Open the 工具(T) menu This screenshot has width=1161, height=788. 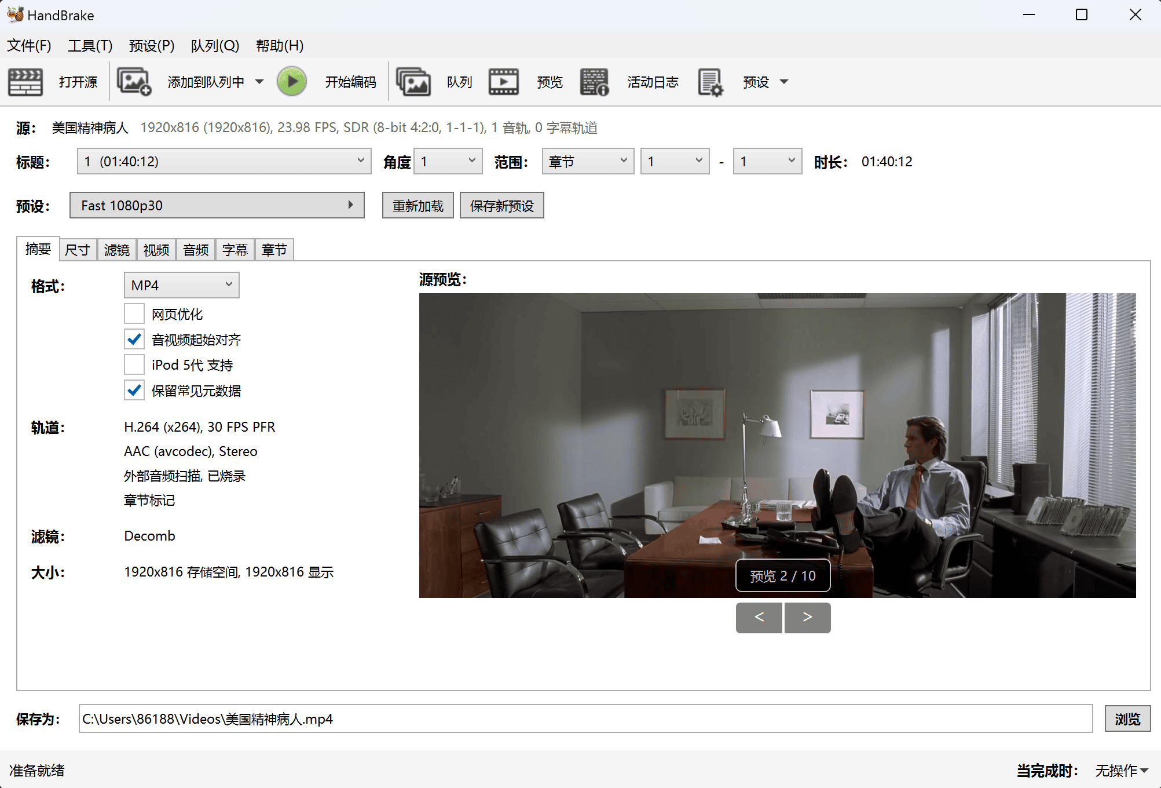pos(90,46)
